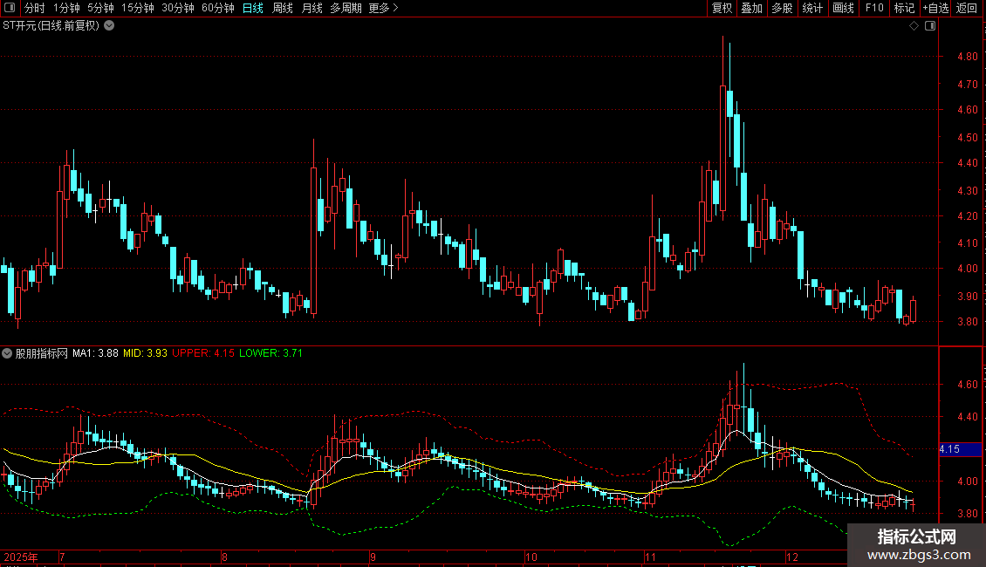Open ST开元 chart title dropdown arrow

tap(109, 26)
